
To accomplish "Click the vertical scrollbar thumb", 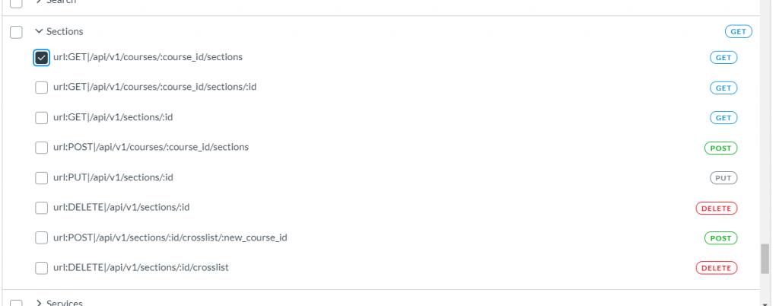I will pos(765,258).
